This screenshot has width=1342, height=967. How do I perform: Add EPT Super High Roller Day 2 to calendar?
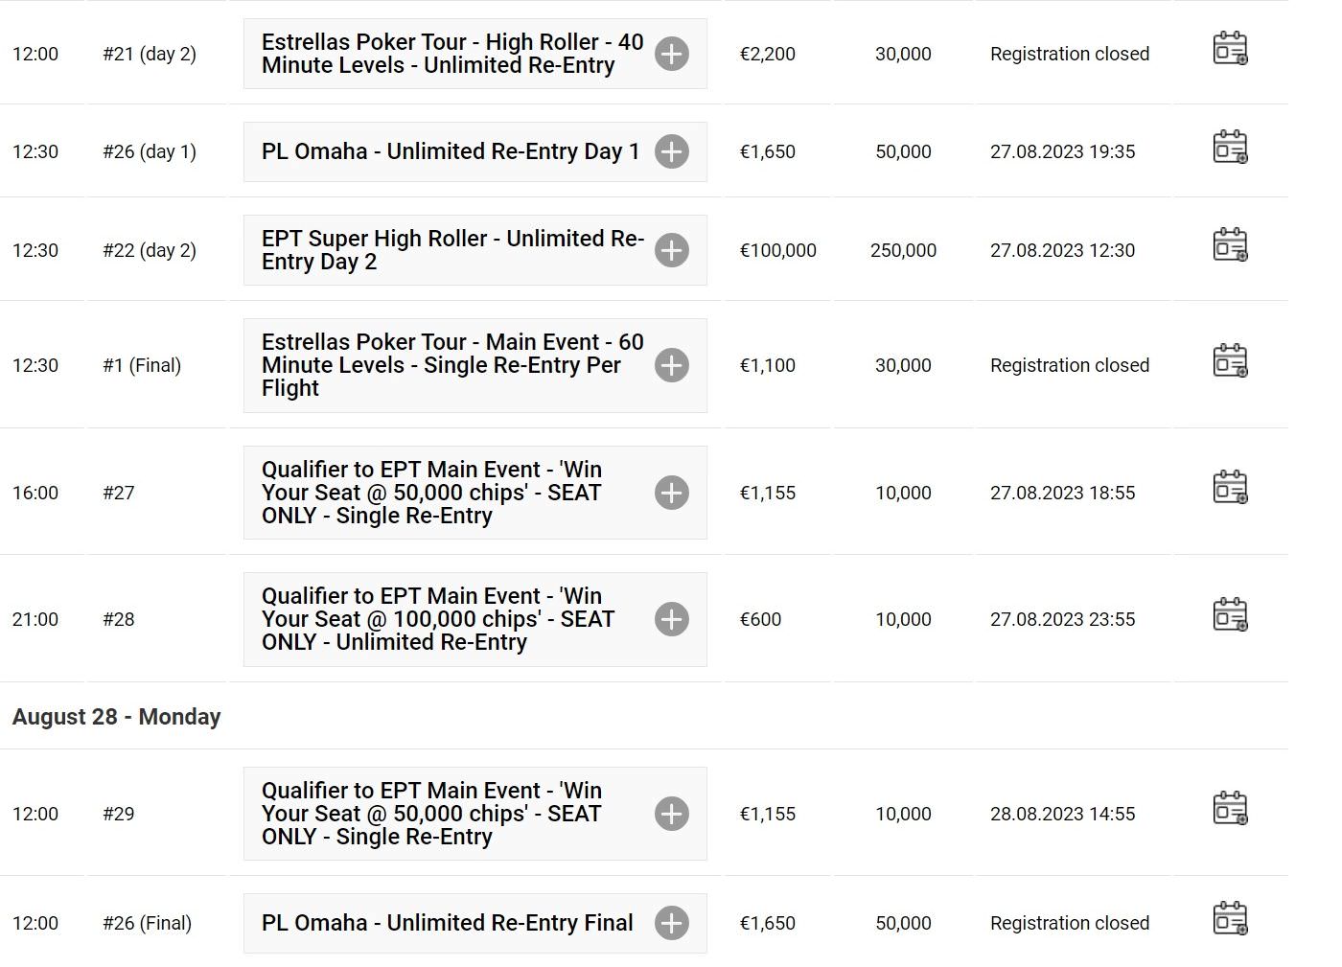1230,245
